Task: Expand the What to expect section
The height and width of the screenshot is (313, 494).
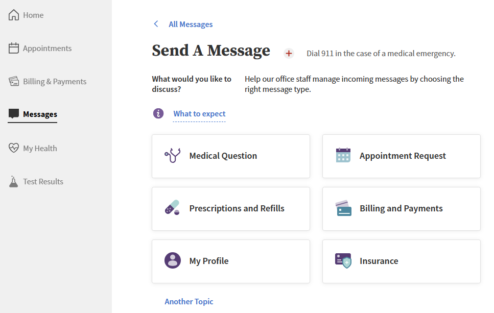Action: pyautogui.click(x=199, y=113)
